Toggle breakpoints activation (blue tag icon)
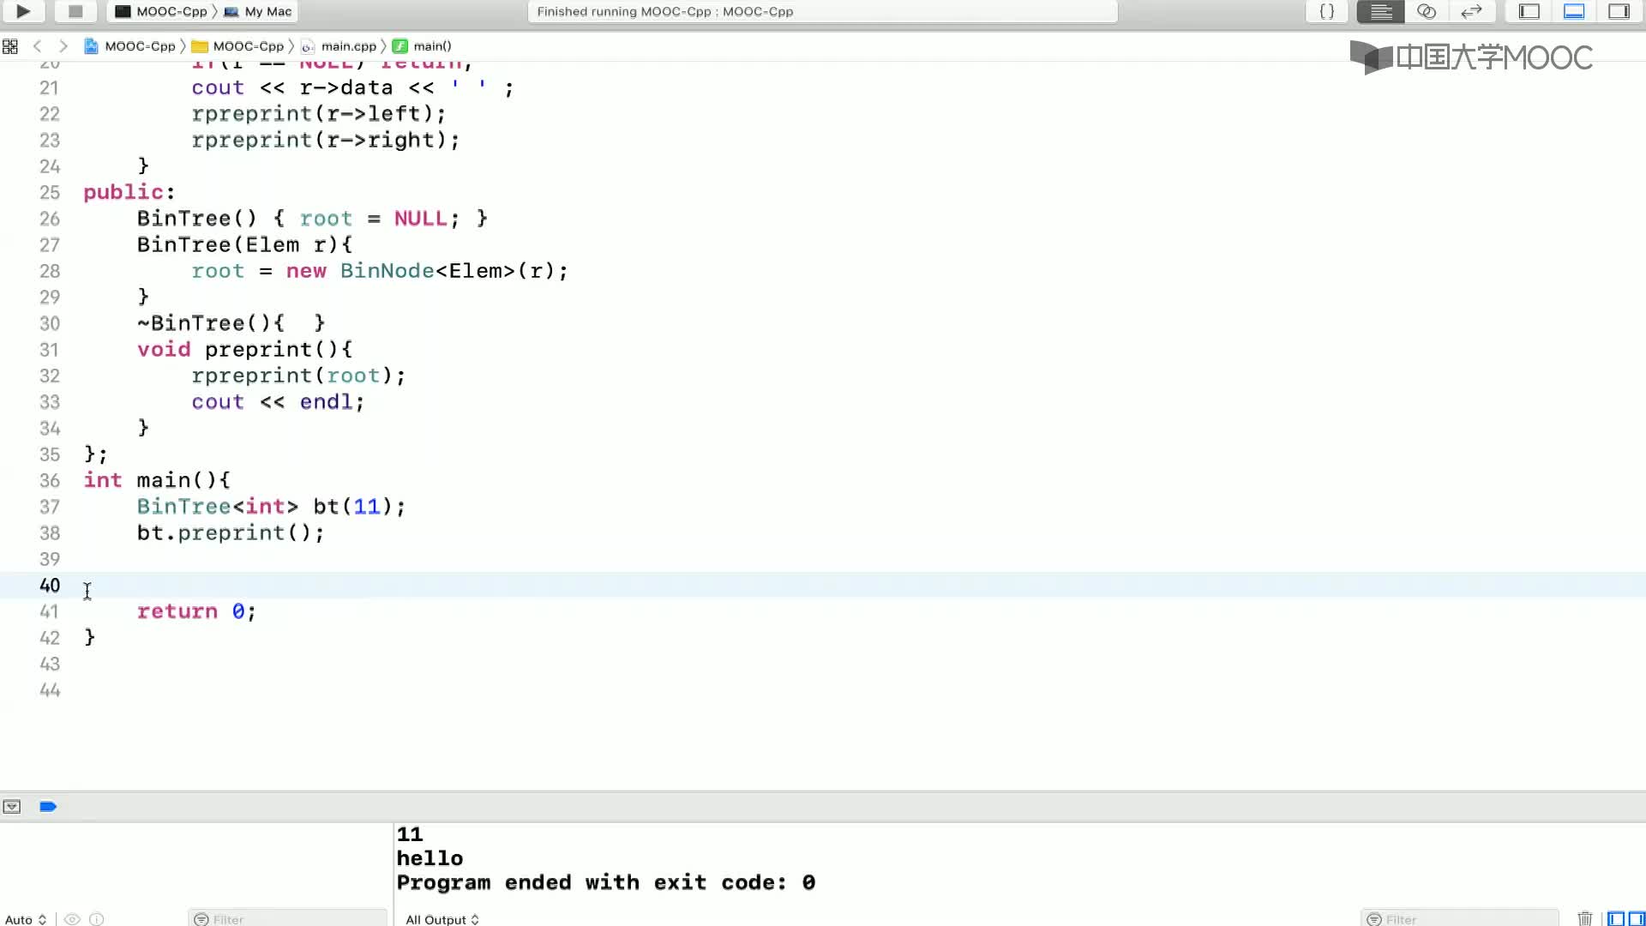The image size is (1646, 926). coord(48,807)
